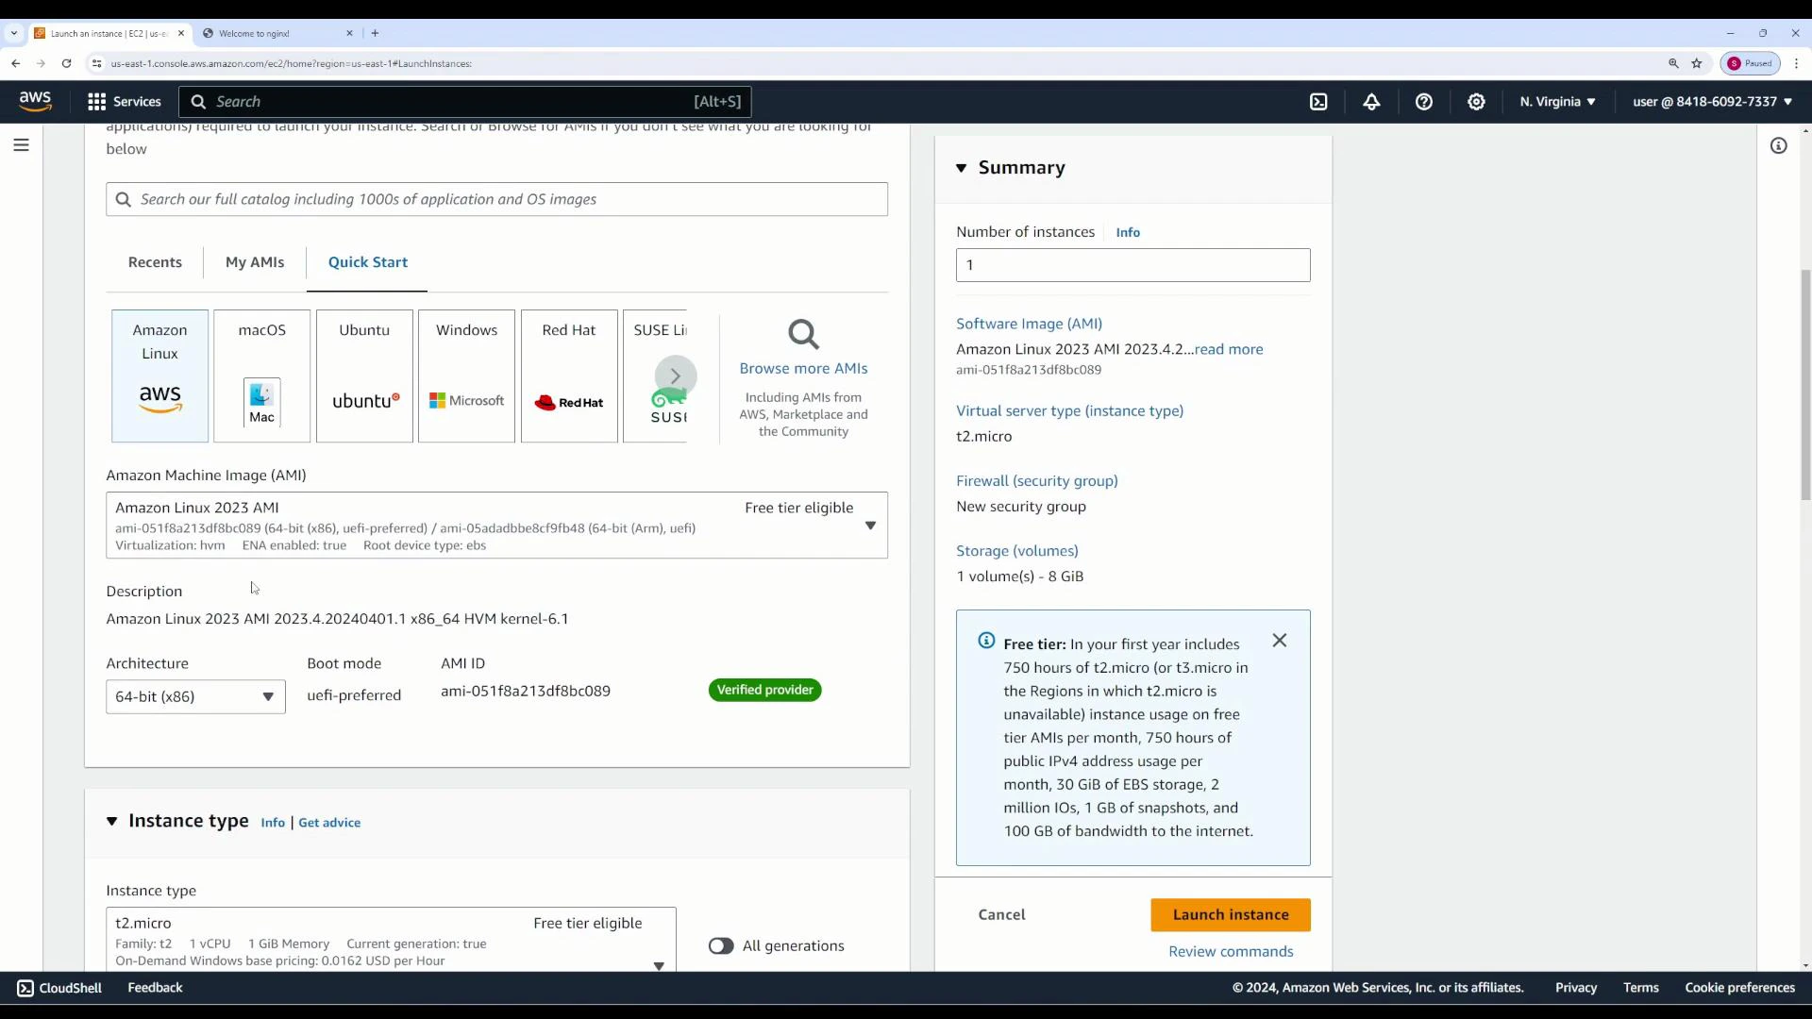This screenshot has width=1812, height=1019.
Task: Click the Browse more AMIs link
Action: [803, 368]
